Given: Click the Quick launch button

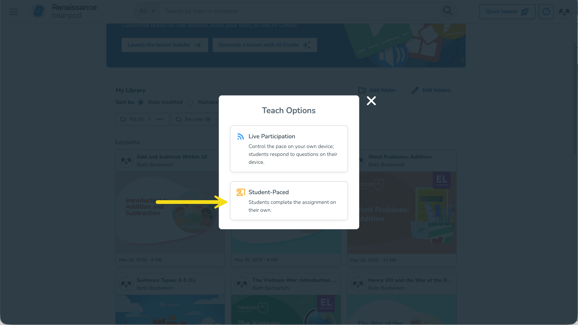Looking at the screenshot, I should [x=507, y=12].
